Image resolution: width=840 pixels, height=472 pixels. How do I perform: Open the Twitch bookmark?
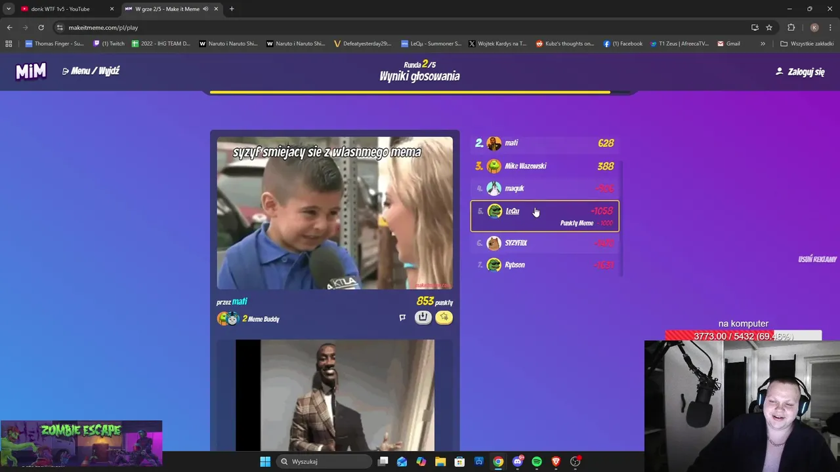point(109,44)
